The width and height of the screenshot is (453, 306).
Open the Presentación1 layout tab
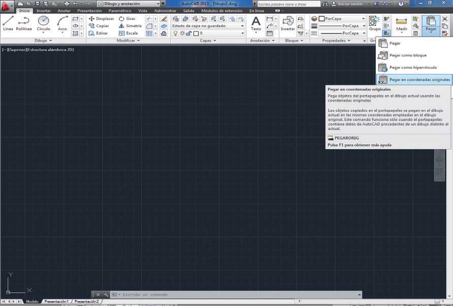[56, 301]
